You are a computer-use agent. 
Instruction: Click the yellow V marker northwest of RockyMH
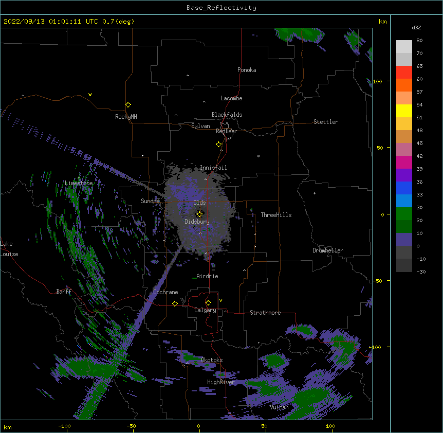click(90, 95)
